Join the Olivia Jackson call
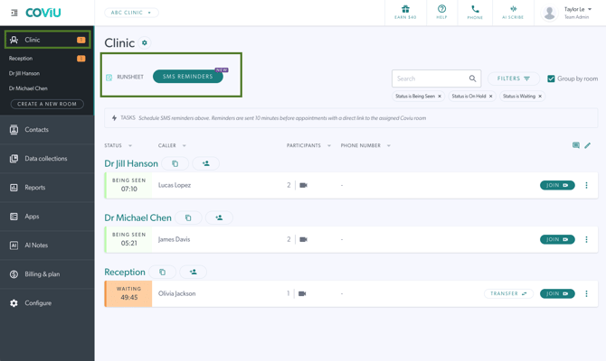Image resolution: width=606 pixels, height=361 pixels. pyautogui.click(x=557, y=293)
